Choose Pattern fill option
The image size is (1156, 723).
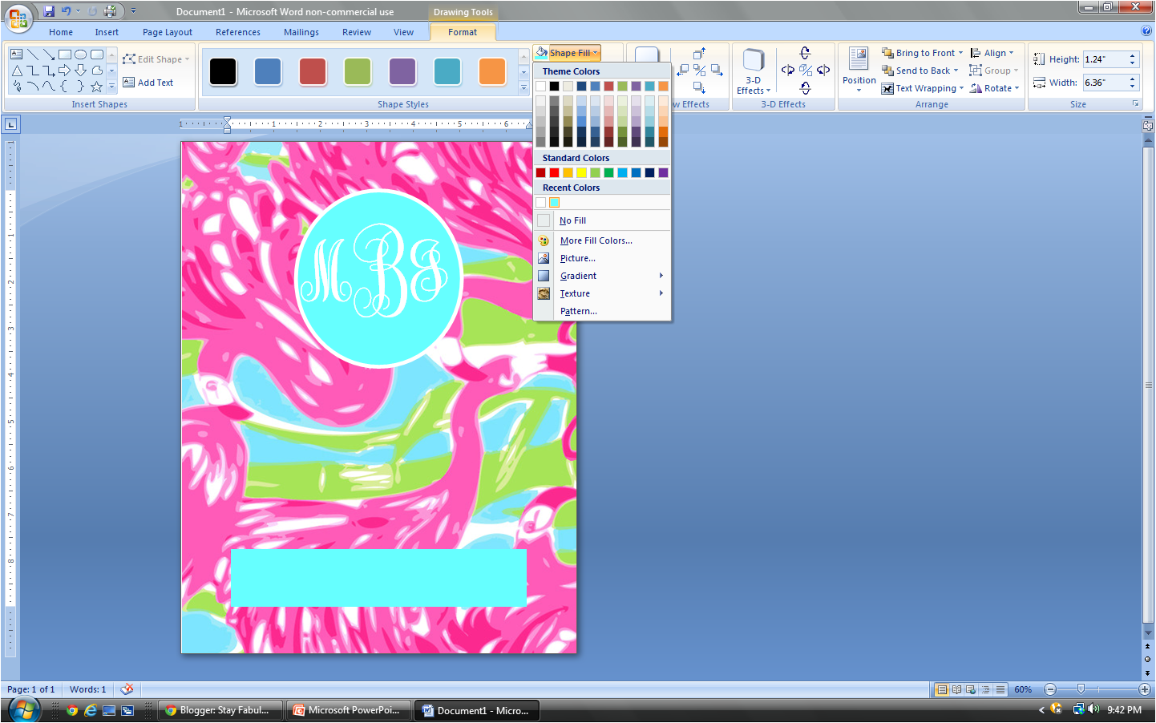point(602,311)
